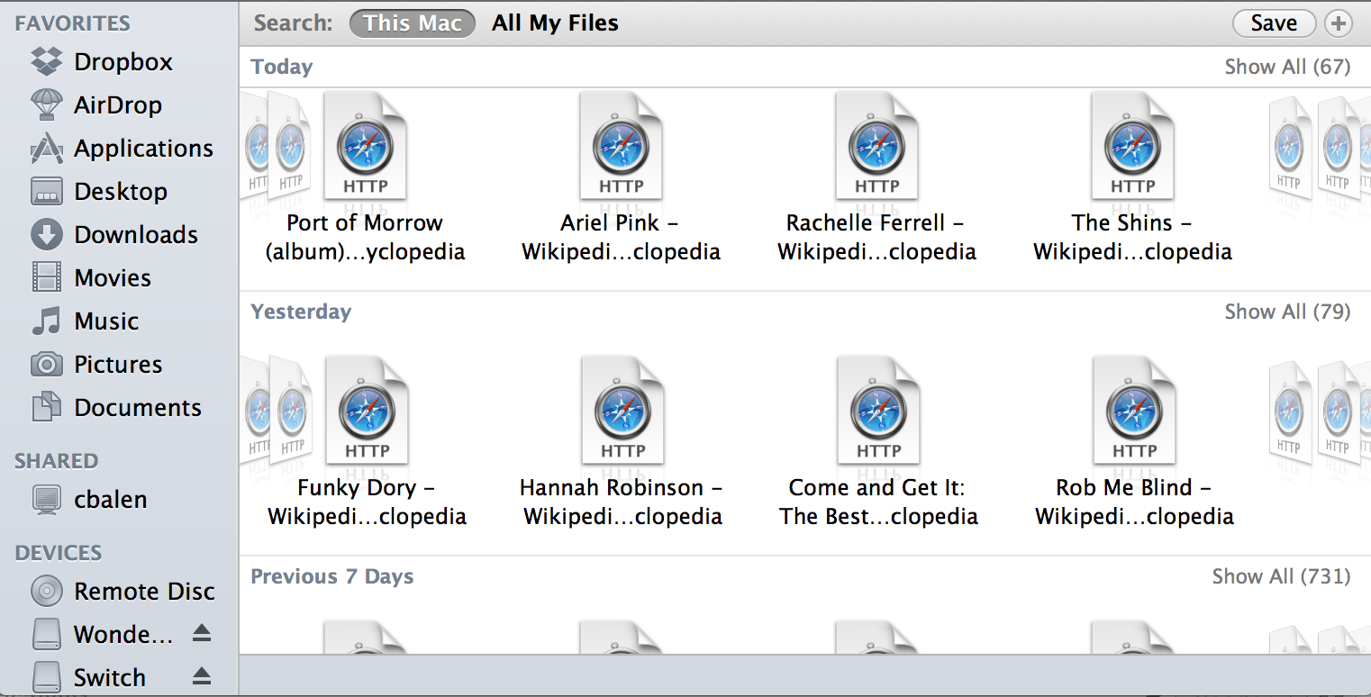This screenshot has width=1371, height=697.
Task: Eject the Switch drive
Action: [x=202, y=676]
